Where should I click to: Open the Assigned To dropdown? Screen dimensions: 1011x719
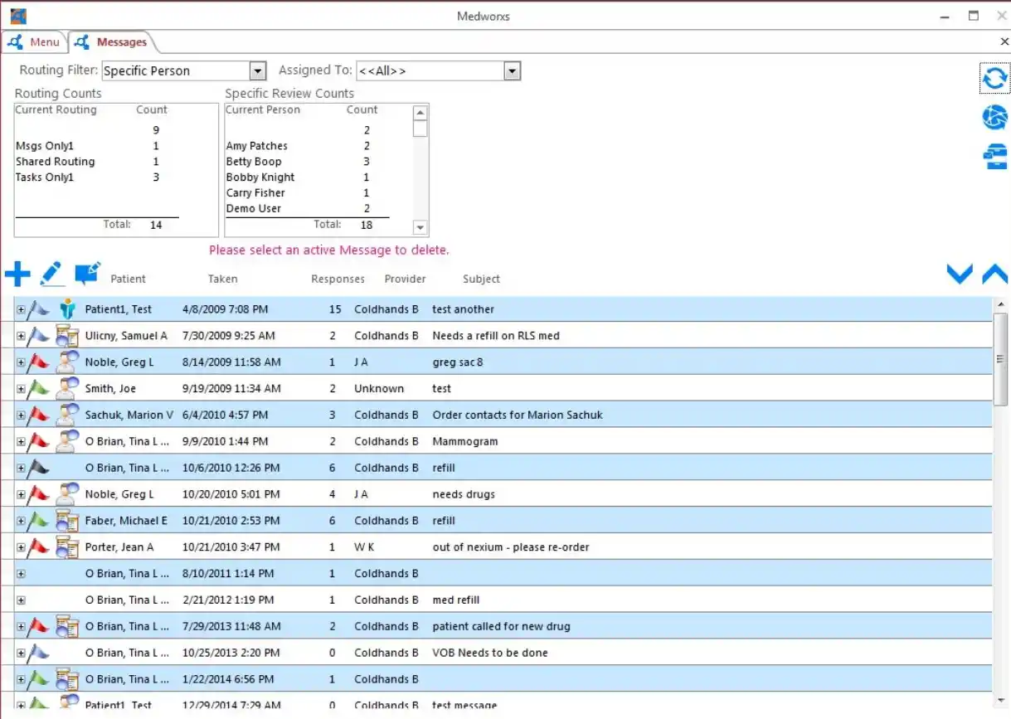click(x=512, y=70)
